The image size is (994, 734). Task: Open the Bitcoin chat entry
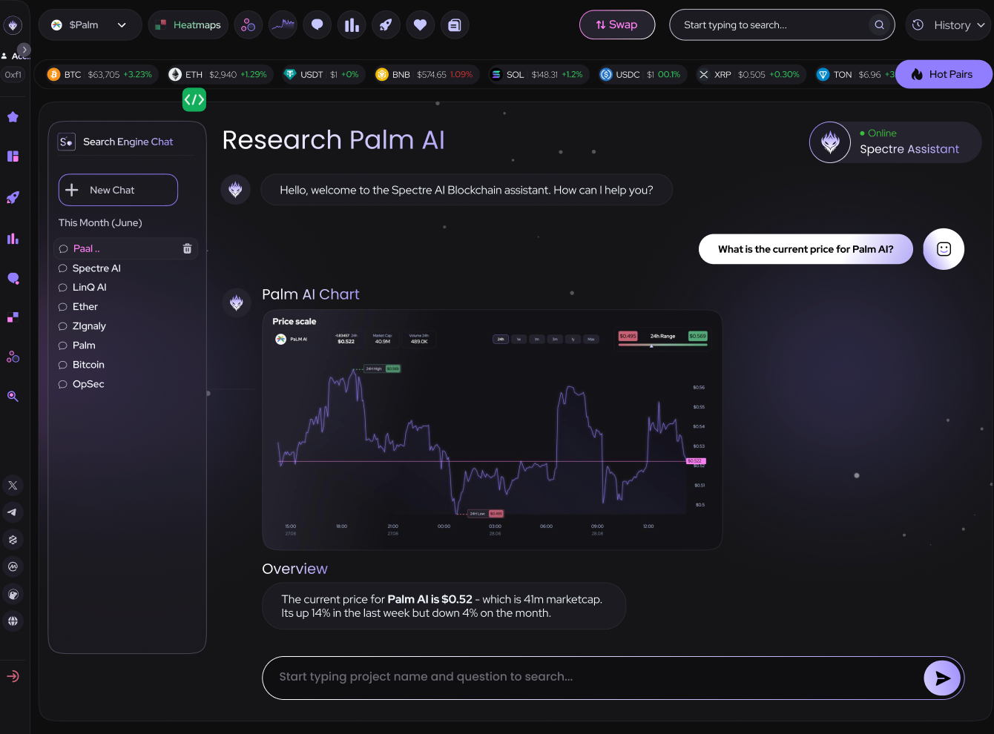(x=88, y=365)
